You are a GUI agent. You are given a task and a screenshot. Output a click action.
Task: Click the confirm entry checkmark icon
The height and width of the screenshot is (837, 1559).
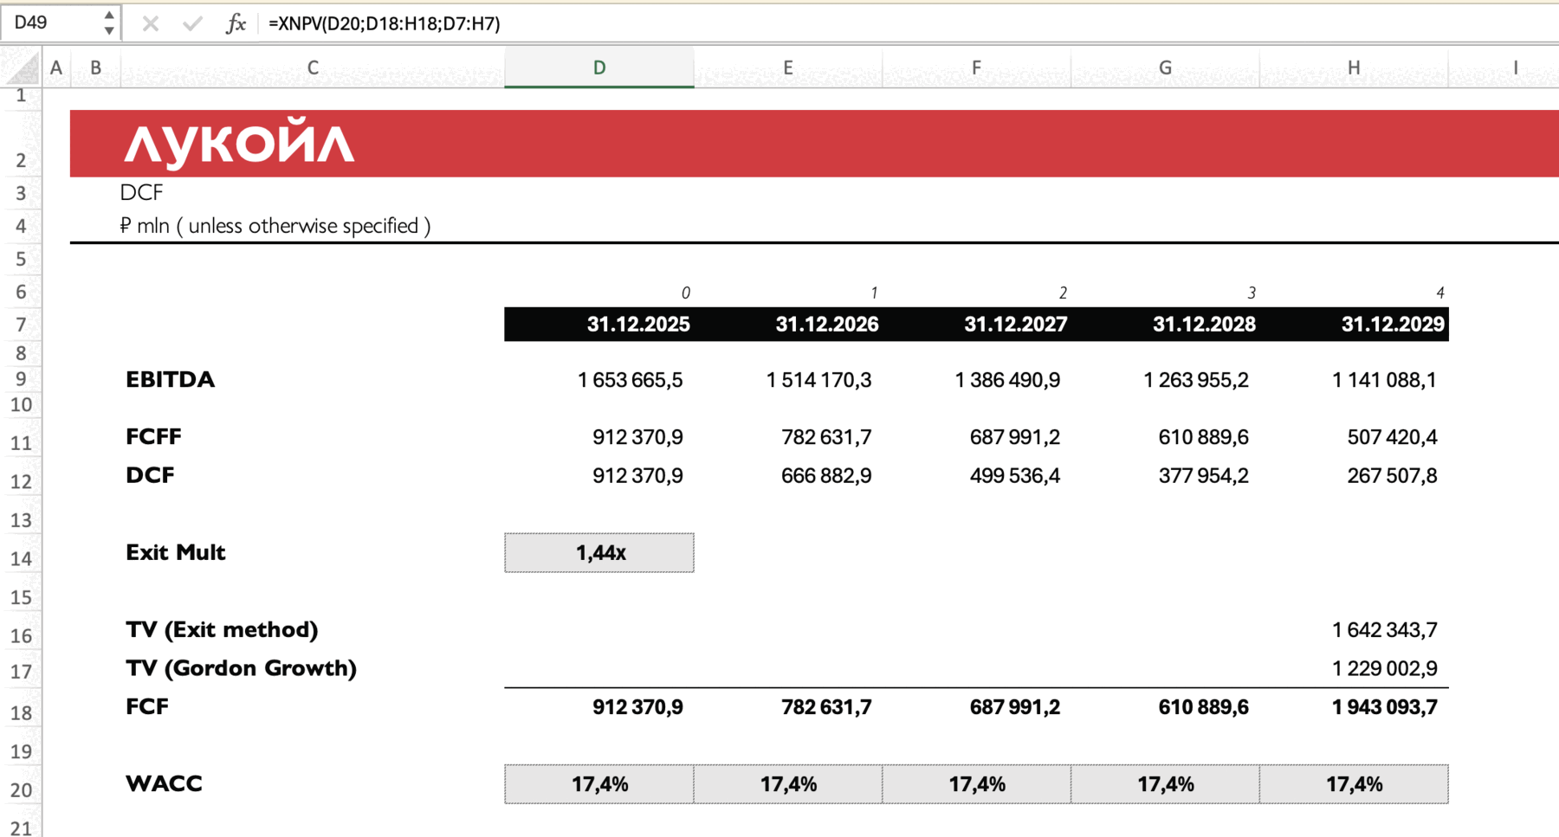(192, 23)
